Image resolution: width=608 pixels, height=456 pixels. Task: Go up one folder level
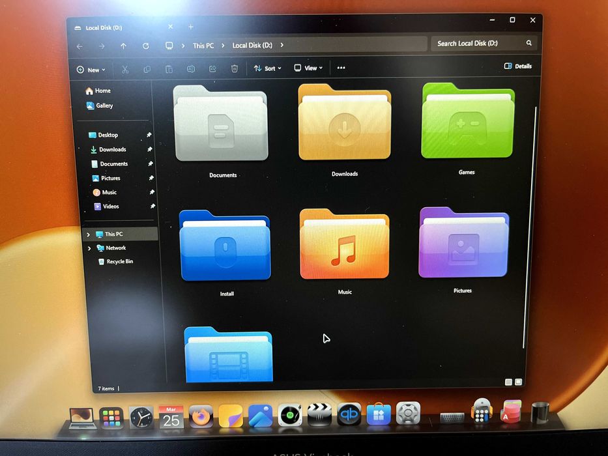point(123,46)
